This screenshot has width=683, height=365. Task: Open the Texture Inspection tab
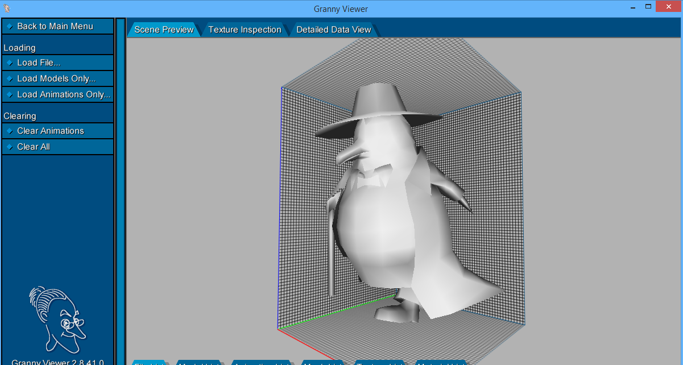point(245,30)
